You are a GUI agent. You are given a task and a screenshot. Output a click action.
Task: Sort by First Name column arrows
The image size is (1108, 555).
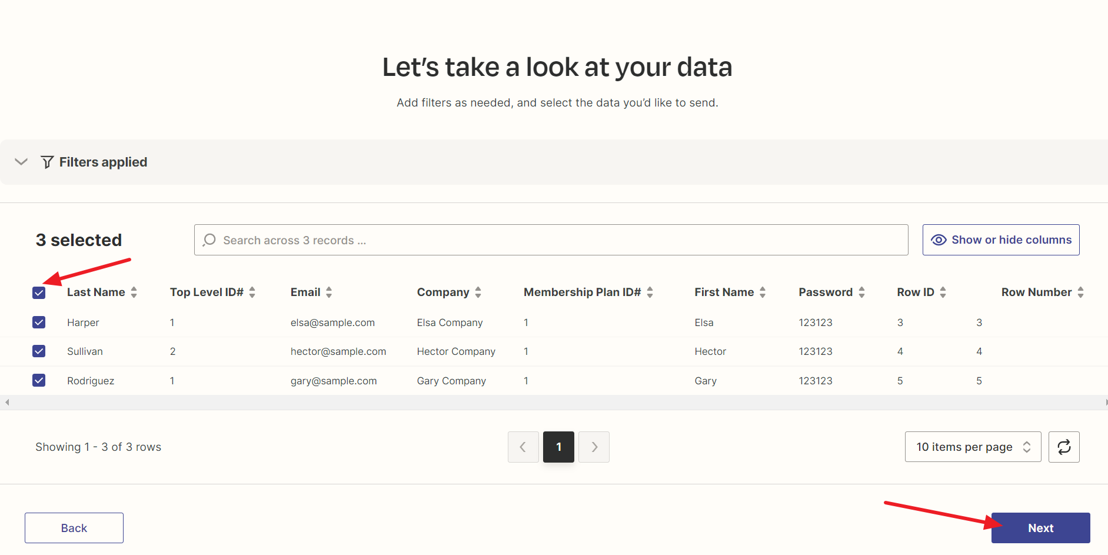pos(763,292)
